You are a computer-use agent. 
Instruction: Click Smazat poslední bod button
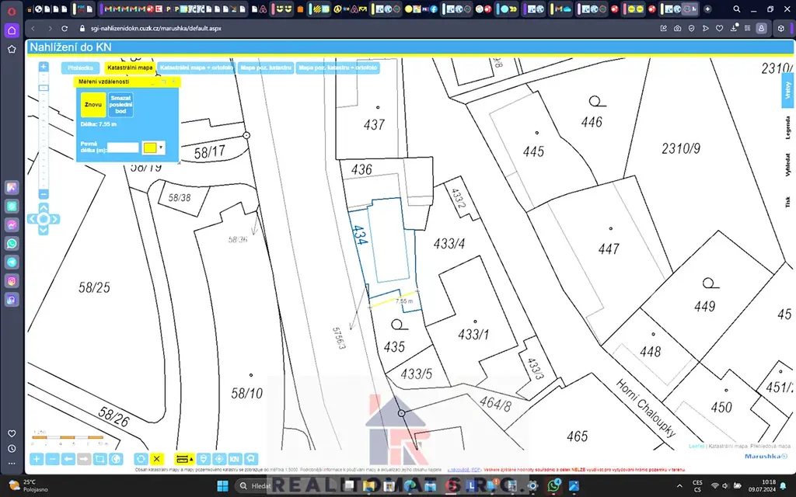(x=120, y=105)
